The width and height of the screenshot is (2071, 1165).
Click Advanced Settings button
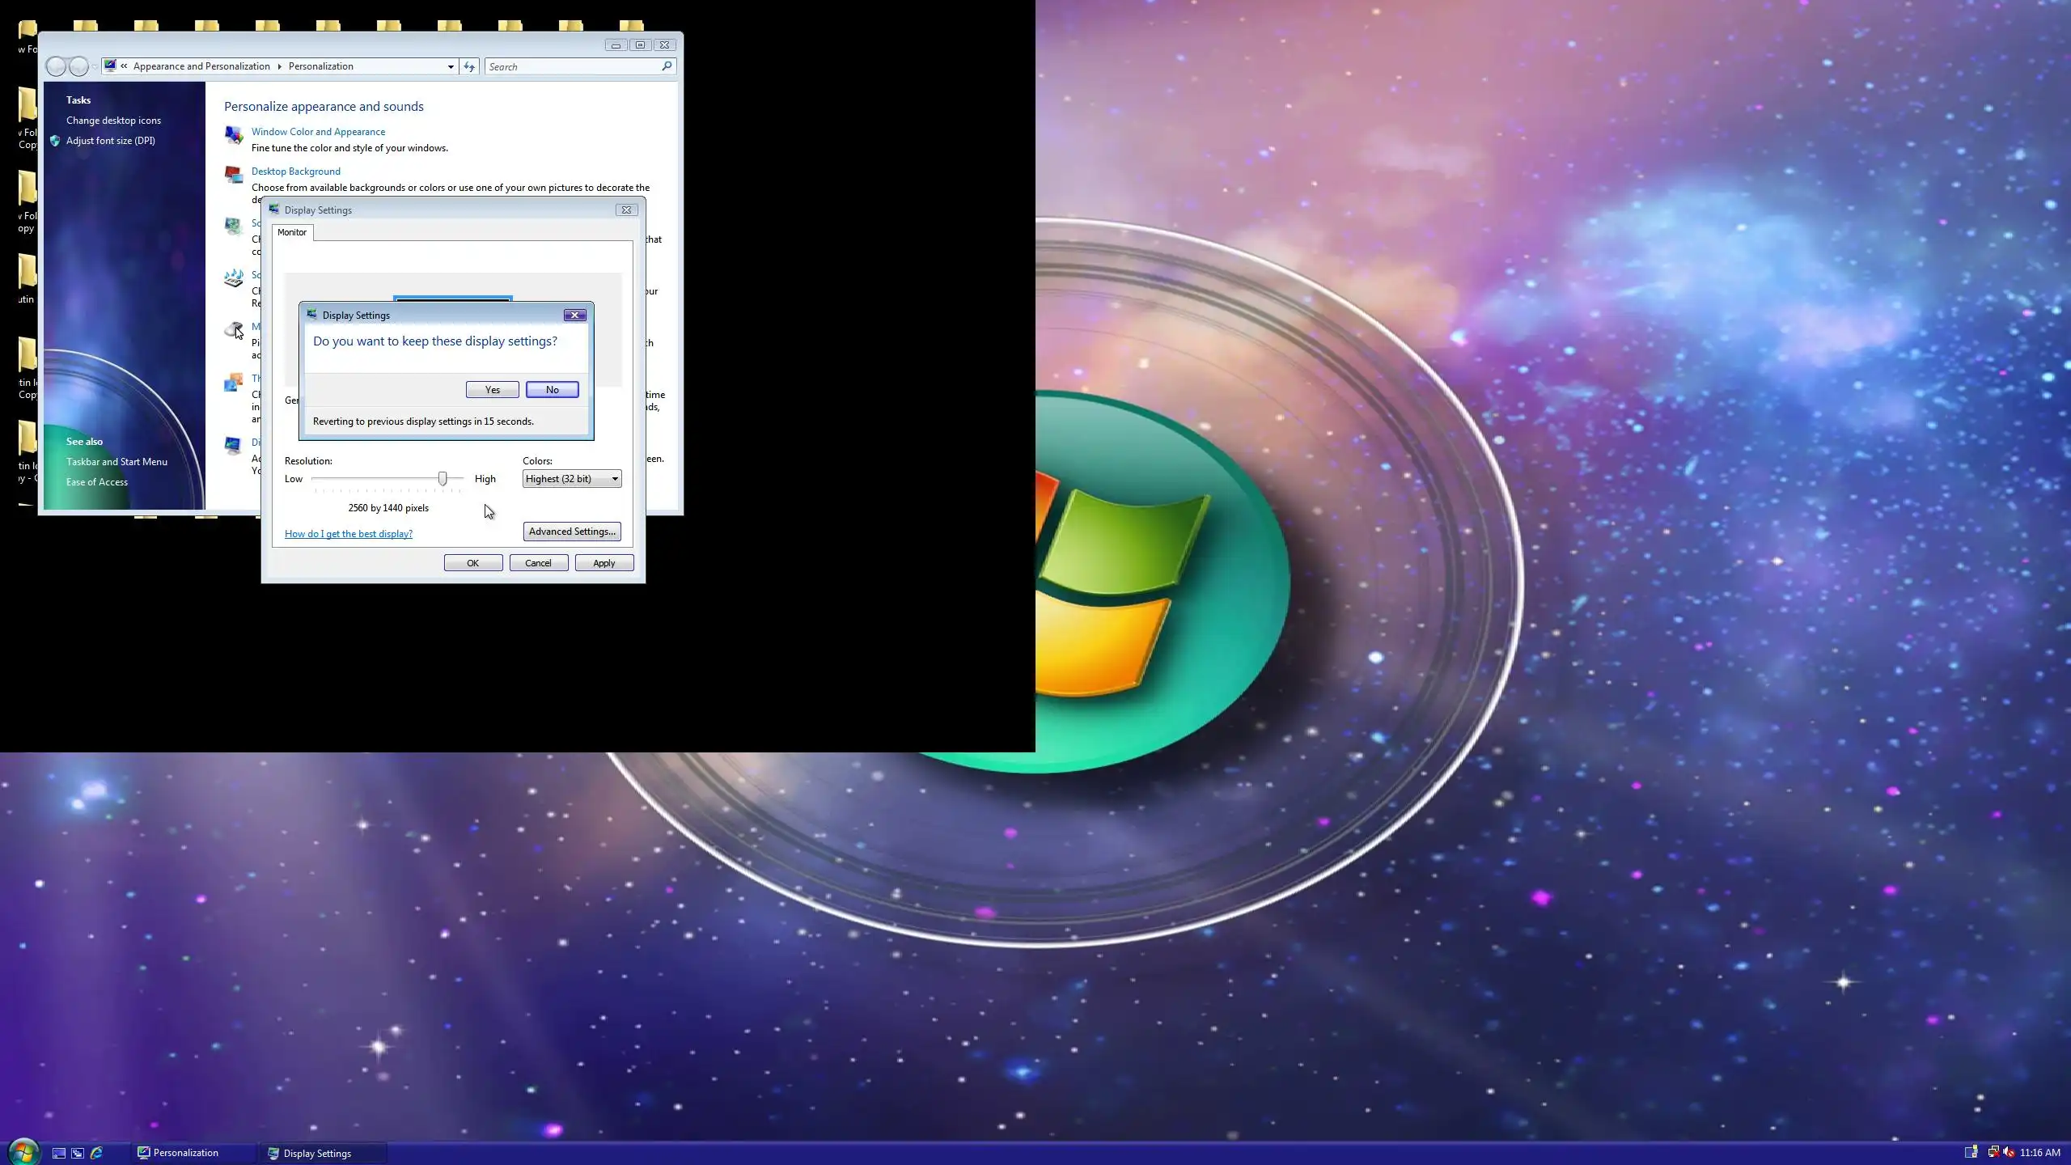[x=572, y=532]
